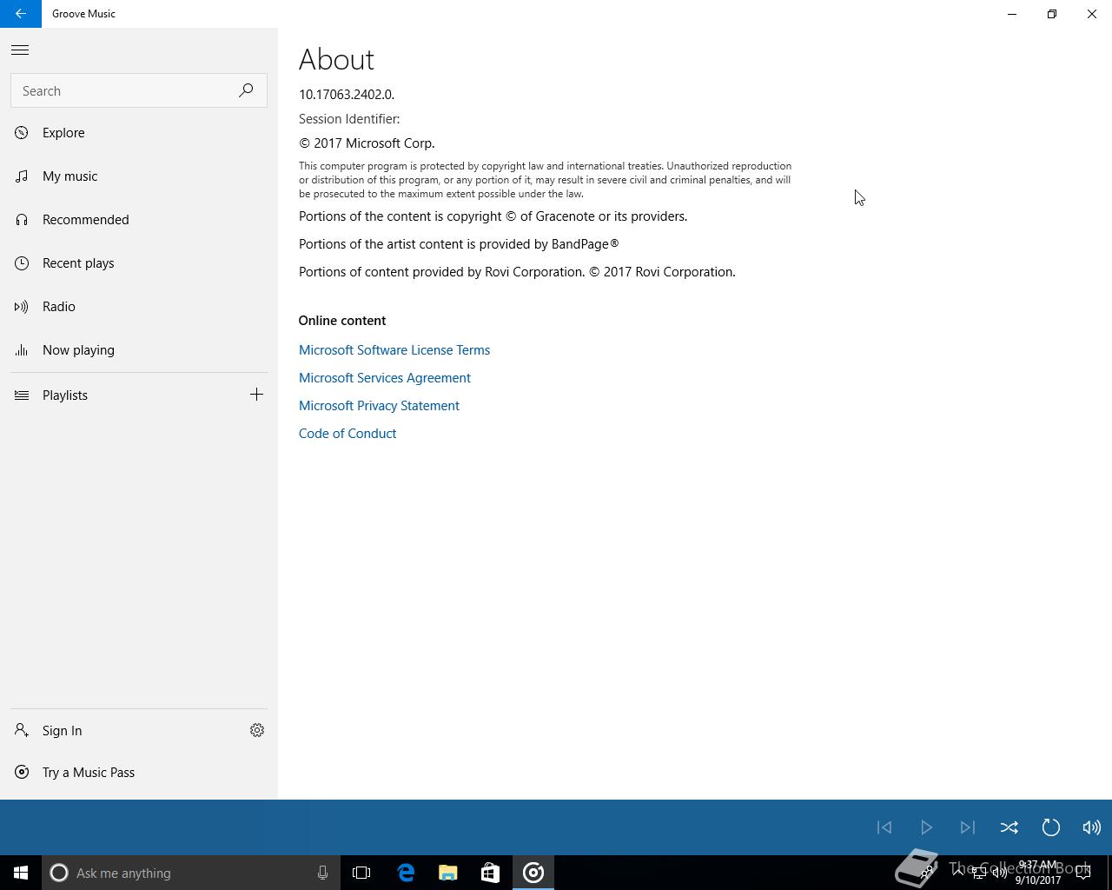Click the search magnifier icon
Viewport: 1112px width, 890px height.
[246, 90]
